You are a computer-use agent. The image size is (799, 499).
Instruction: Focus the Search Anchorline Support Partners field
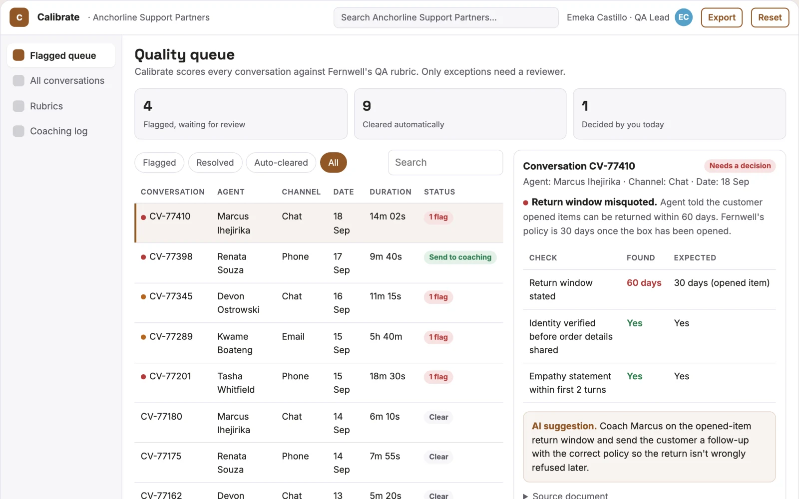(x=446, y=17)
